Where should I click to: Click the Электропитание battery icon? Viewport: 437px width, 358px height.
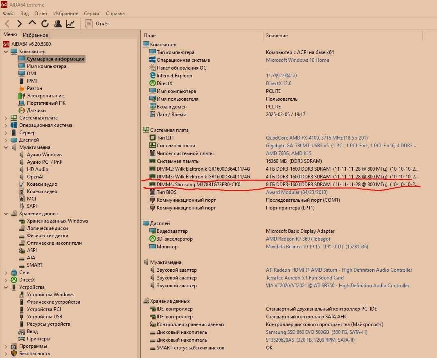pos(21,96)
